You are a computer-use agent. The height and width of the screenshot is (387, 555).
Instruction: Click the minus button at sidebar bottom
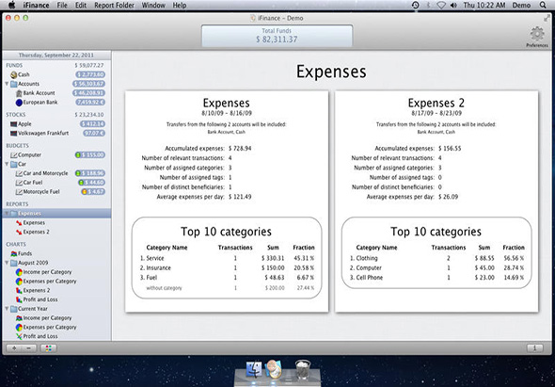pyautogui.click(x=29, y=348)
